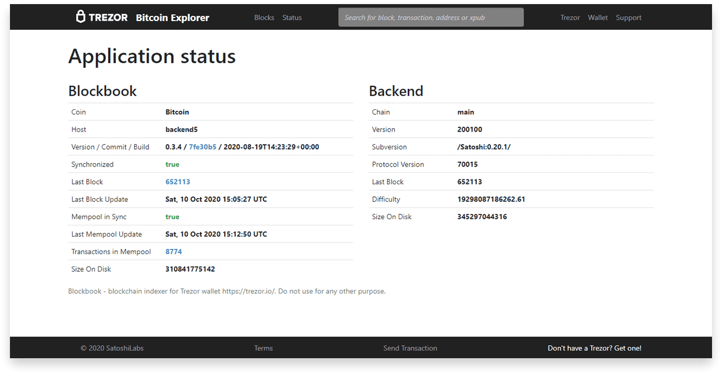Select the Backend section heading
Screen dimensions: 722x374
(396, 91)
